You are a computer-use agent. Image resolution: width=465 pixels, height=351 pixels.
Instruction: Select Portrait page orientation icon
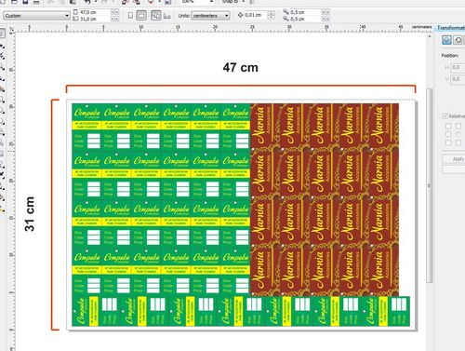(130, 15)
